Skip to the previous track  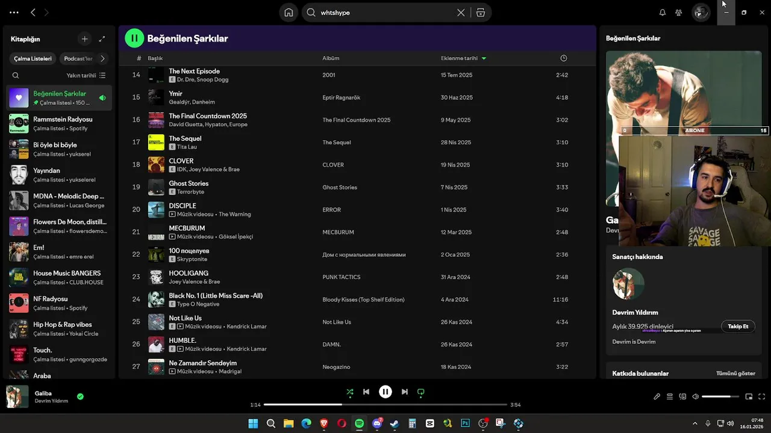tap(366, 392)
